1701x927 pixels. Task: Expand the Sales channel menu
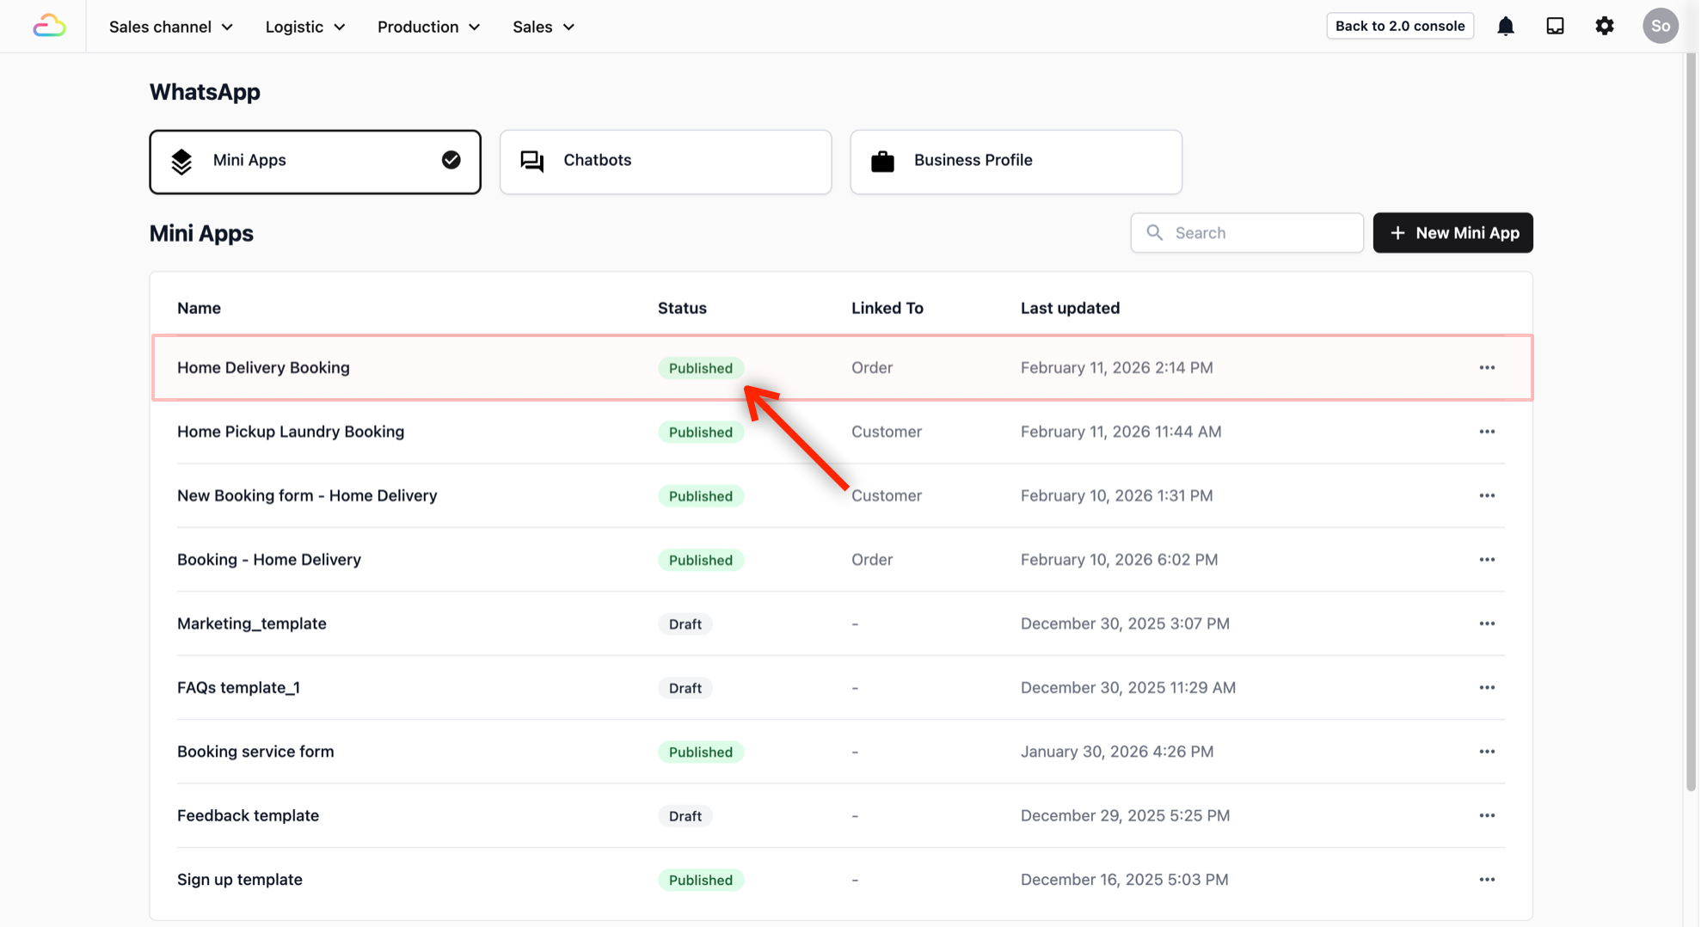[x=171, y=27]
